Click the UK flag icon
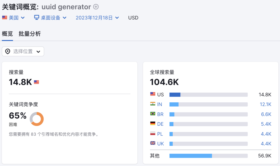Image resolution: width=280 pixels, height=166 pixels. point(153,143)
